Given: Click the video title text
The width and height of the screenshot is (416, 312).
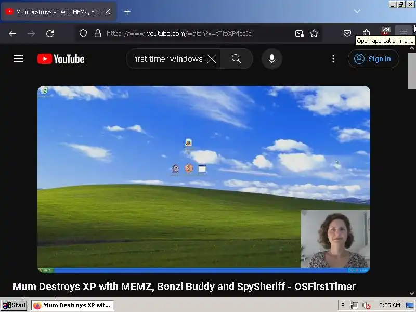Looking at the screenshot, I should coord(184,287).
